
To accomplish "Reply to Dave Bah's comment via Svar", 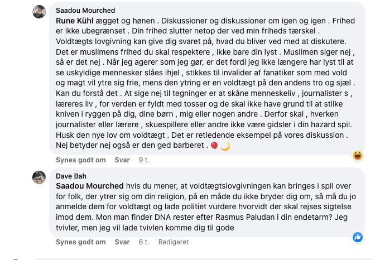I will coord(122,242).
